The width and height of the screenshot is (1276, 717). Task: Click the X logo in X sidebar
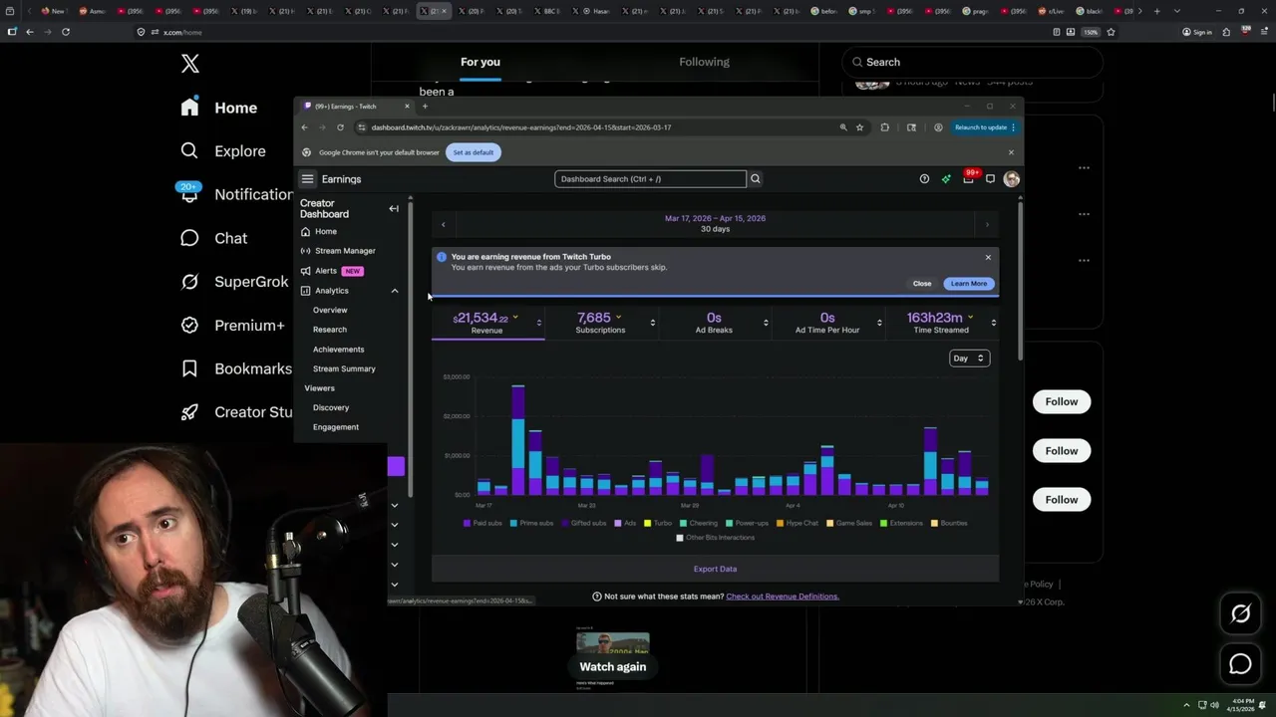point(190,65)
